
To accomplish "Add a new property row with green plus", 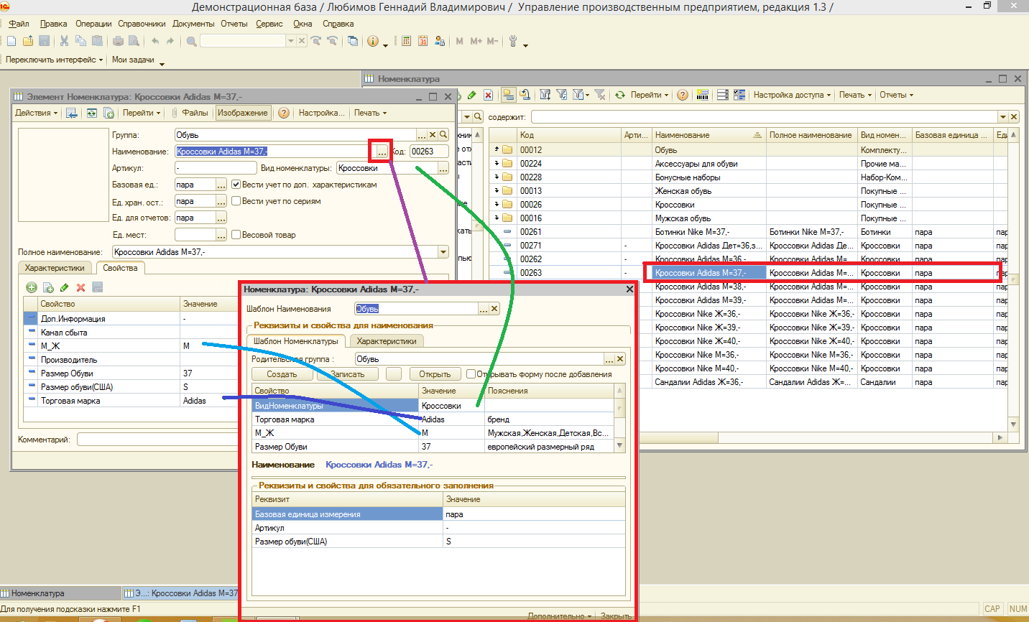I will [31, 287].
